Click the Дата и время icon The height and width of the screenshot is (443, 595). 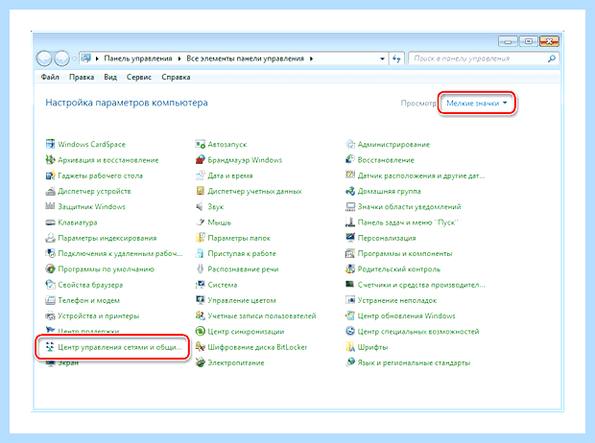pyautogui.click(x=200, y=175)
